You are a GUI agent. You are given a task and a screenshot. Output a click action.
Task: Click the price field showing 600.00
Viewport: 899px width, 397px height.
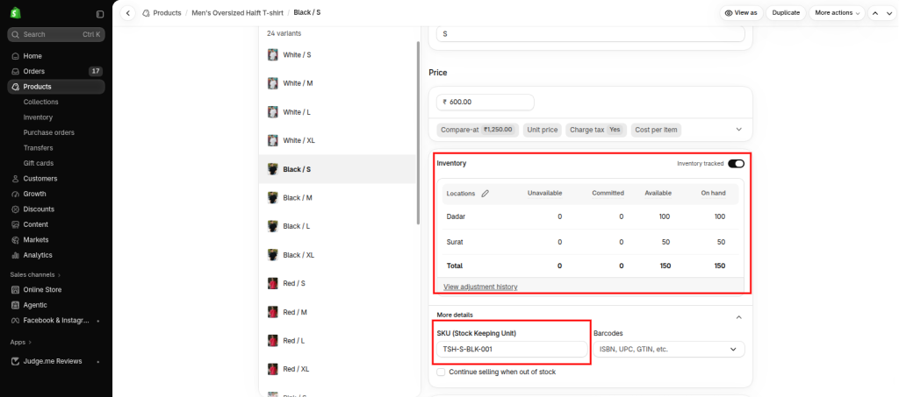click(x=485, y=103)
